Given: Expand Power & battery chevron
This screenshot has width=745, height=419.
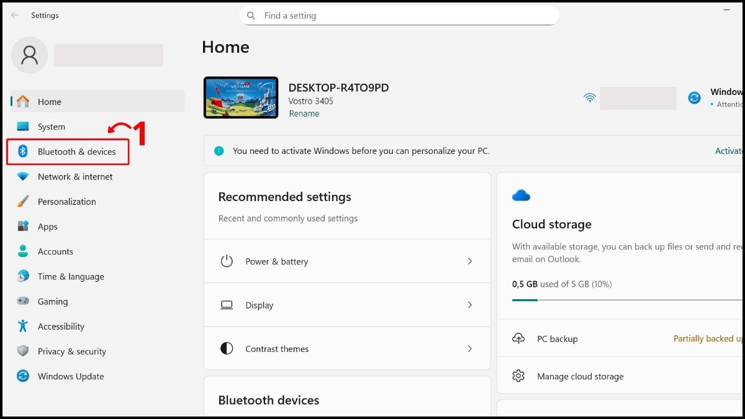Looking at the screenshot, I should [x=470, y=261].
